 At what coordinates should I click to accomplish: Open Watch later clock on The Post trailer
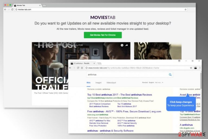click(x=122, y=45)
